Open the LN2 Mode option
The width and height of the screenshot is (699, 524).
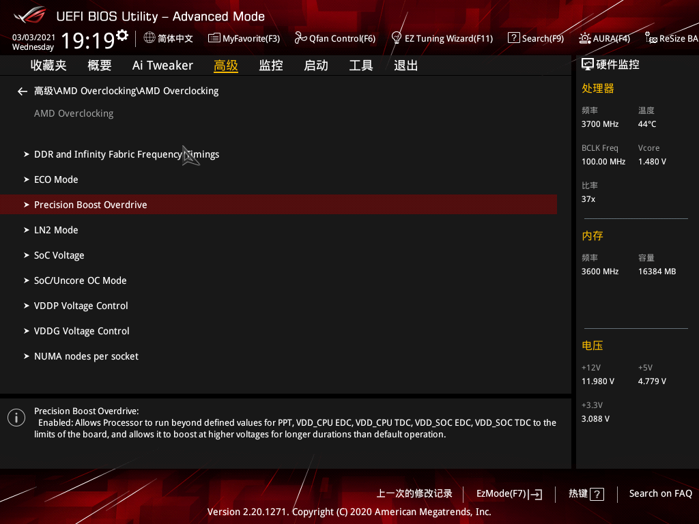56,230
